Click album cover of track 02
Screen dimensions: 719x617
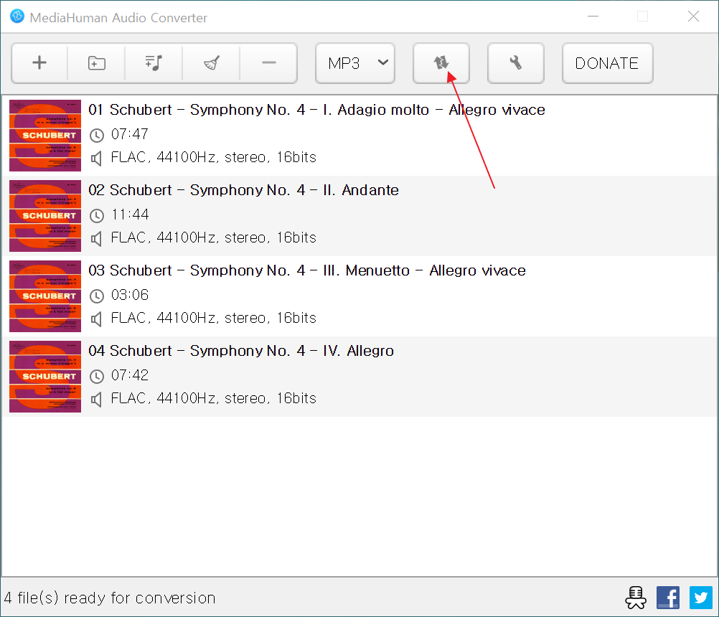tap(45, 215)
